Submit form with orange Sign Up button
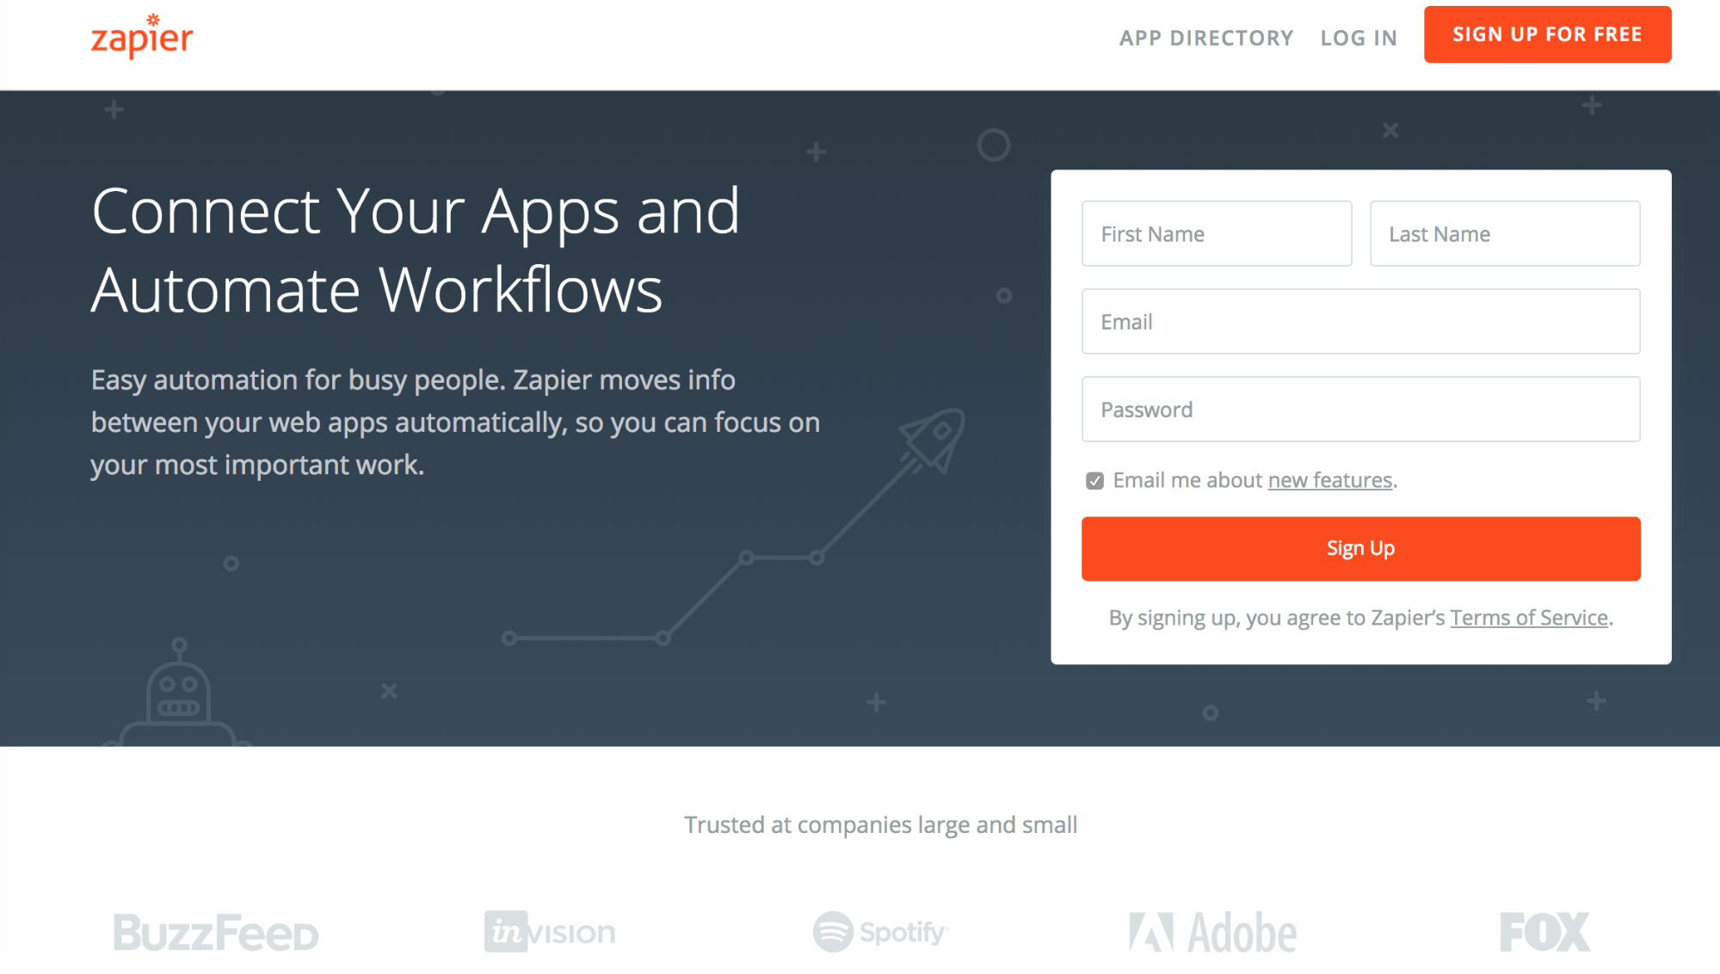 [1360, 549]
